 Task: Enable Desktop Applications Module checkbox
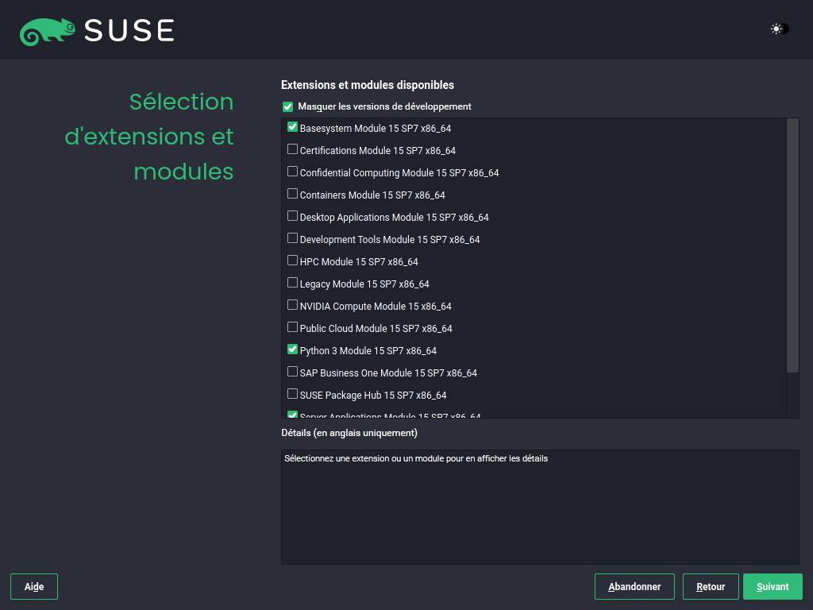pyautogui.click(x=292, y=216)
